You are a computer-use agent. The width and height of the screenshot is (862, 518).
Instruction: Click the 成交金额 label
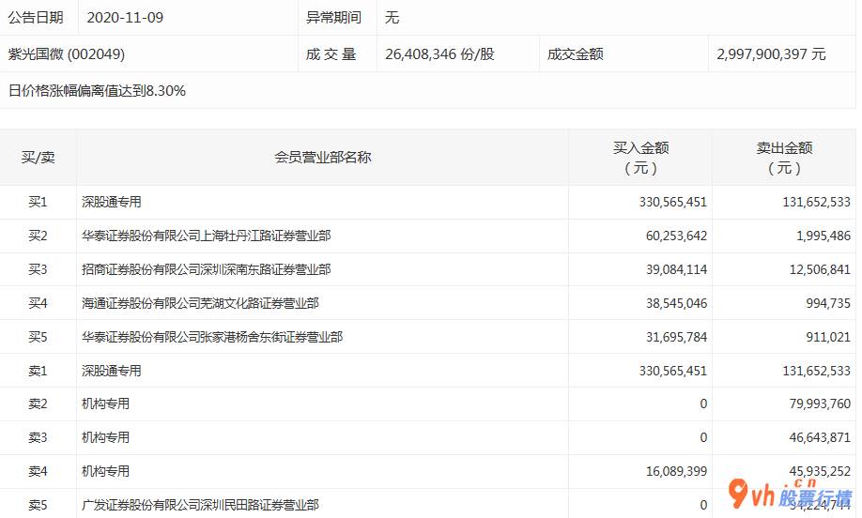575,53
